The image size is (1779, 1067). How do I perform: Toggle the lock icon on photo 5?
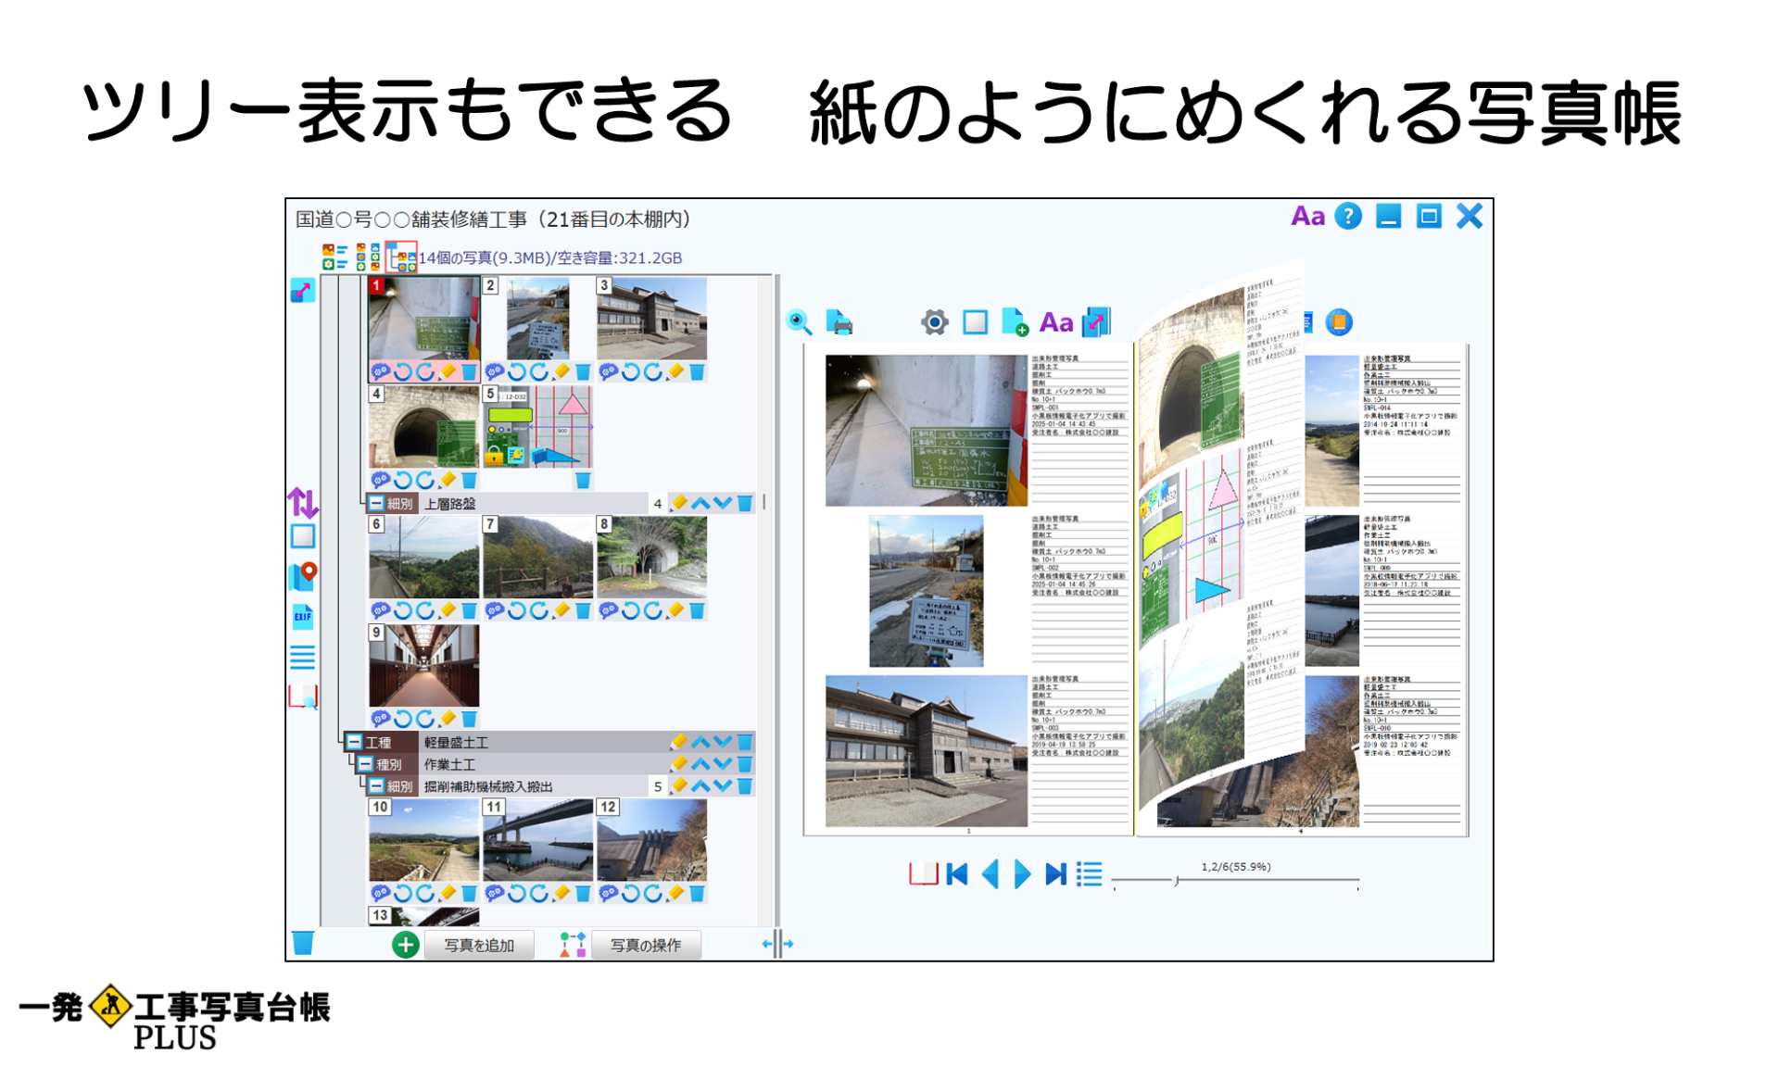coord(494,458)
